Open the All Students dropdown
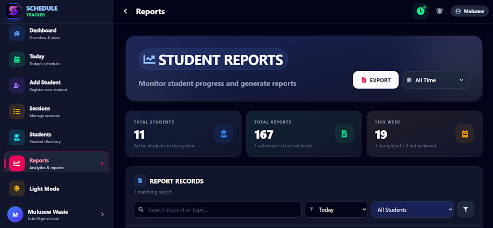Screen dimensions: 493x228 click(412, 210)
